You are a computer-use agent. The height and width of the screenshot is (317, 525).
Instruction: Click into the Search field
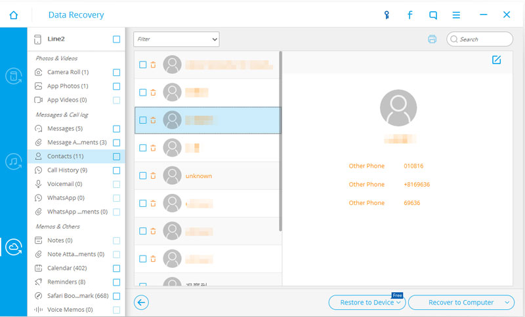tap(480, 39)
